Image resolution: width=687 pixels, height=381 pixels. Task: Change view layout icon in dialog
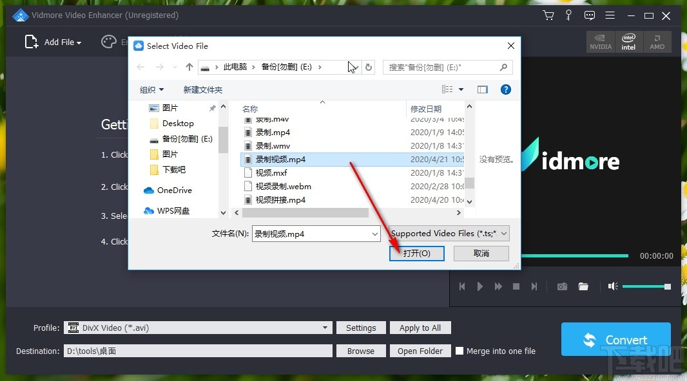[x=447, y=89]
